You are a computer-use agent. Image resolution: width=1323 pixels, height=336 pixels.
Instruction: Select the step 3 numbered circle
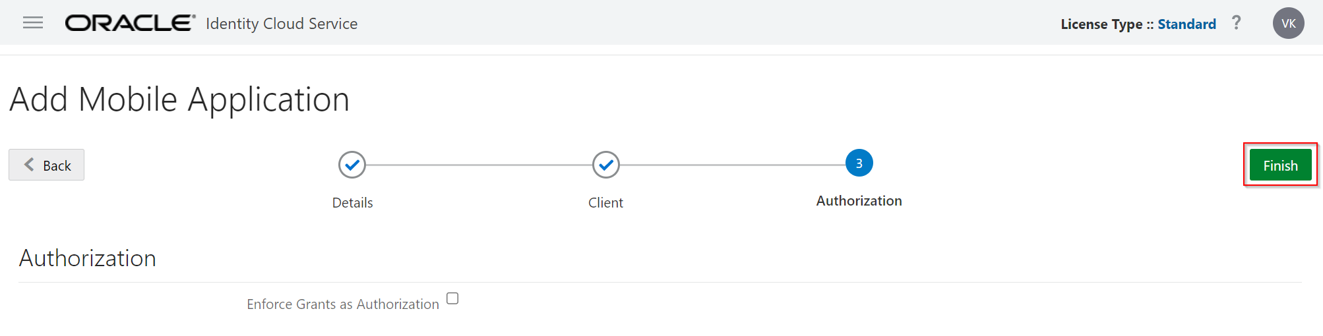pyautogui.click(x=859, y=163)
